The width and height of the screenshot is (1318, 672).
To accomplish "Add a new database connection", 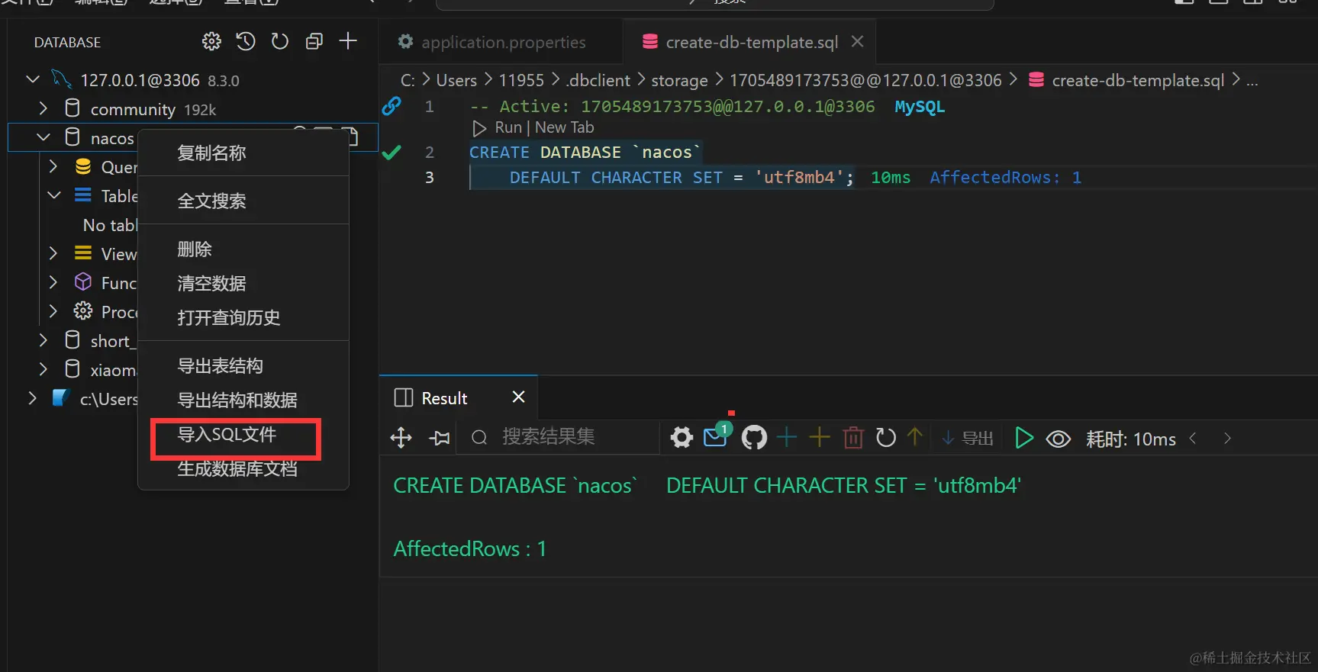I will point(348,41).
